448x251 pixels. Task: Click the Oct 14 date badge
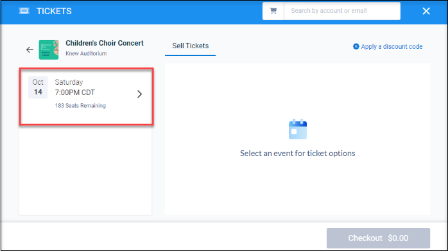(x=38, y=87)
